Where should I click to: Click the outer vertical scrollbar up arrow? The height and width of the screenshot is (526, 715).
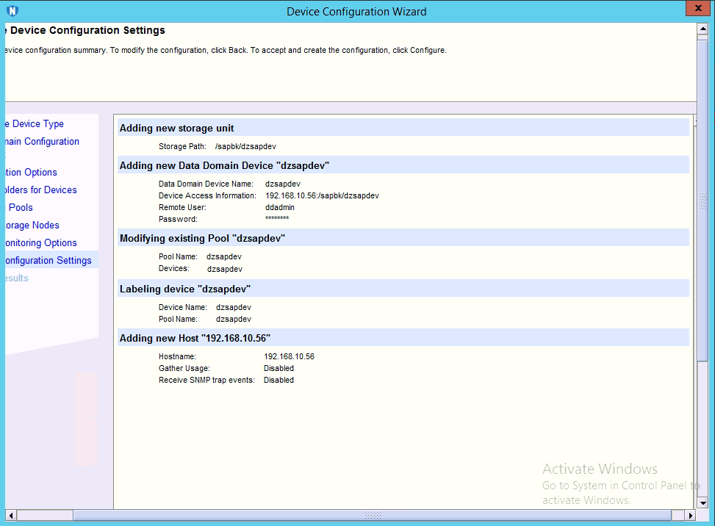click(x=703, y=29)
